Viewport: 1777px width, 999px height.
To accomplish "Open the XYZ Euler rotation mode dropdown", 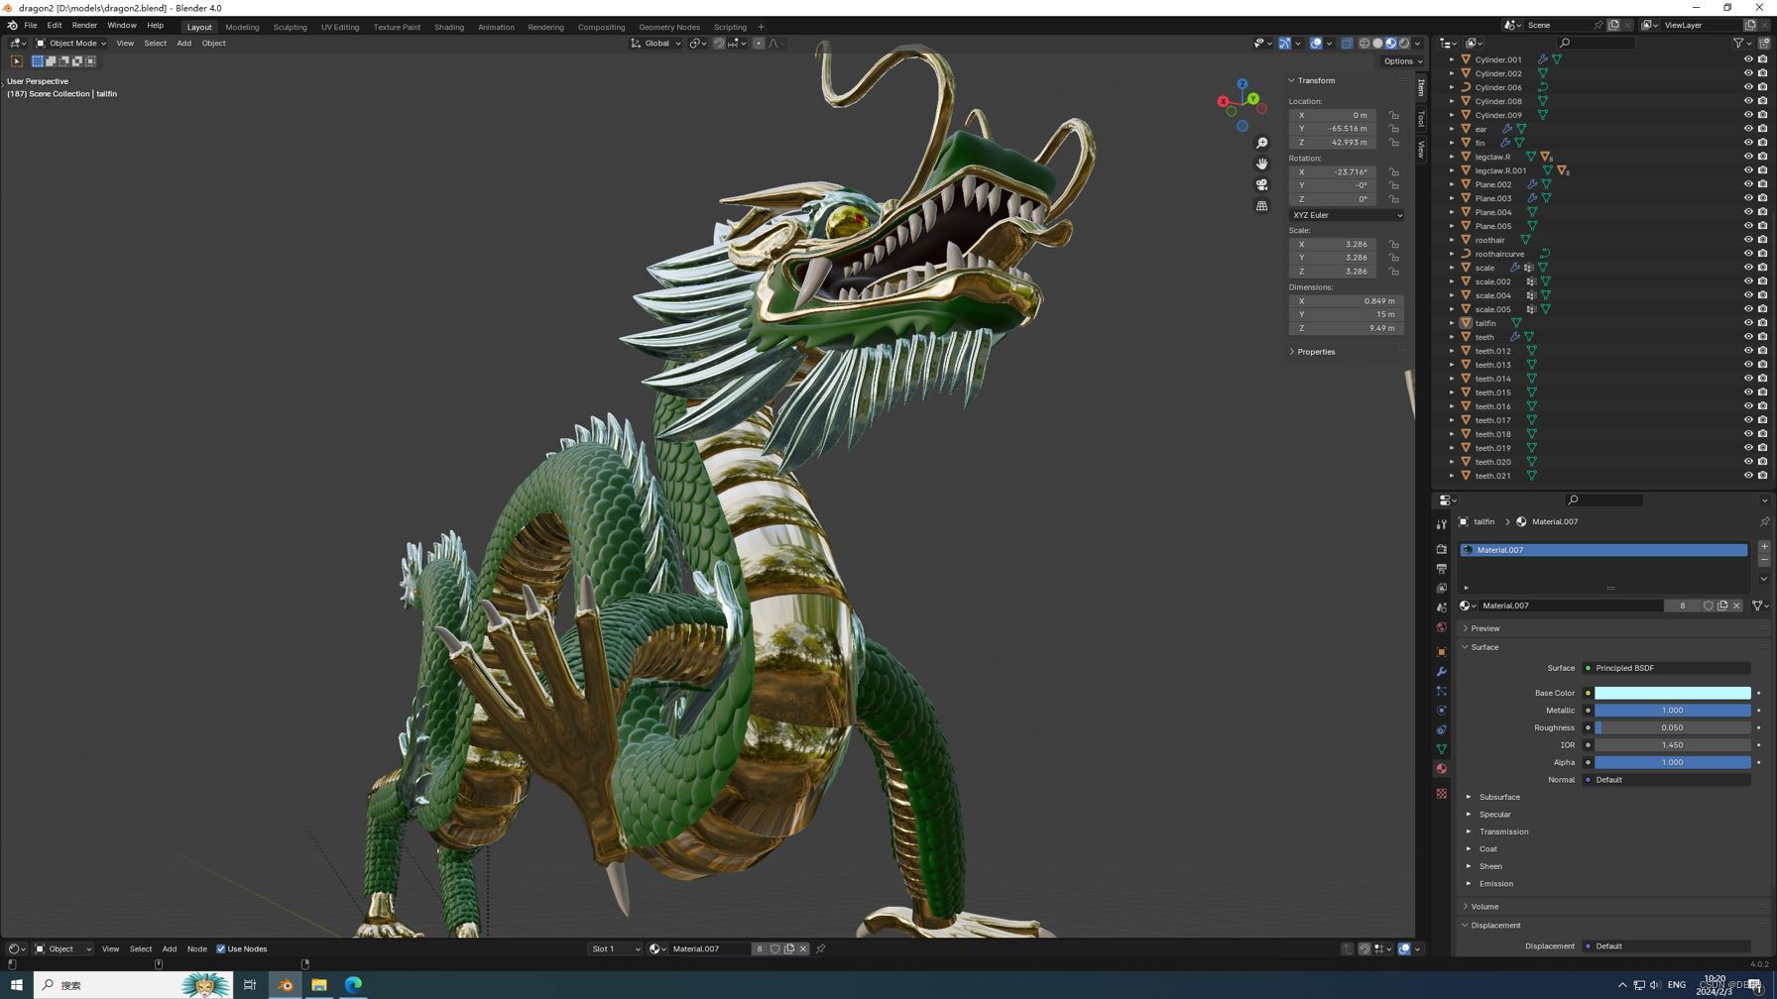I will 1346,215.
